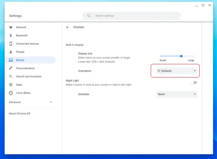Click the Settings title text
Image resolution: width=217 pixels, height=159 pixels.
tap(15, 16)
